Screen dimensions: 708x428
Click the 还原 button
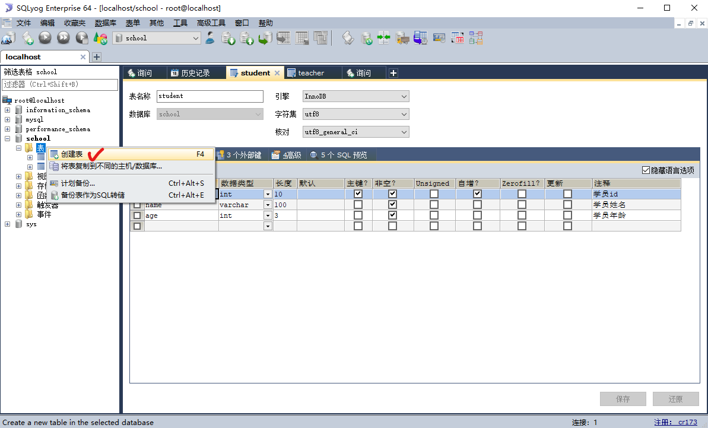(x=675, y=399)
